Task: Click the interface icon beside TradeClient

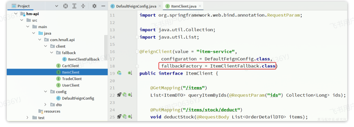Action: click(59, 79)
